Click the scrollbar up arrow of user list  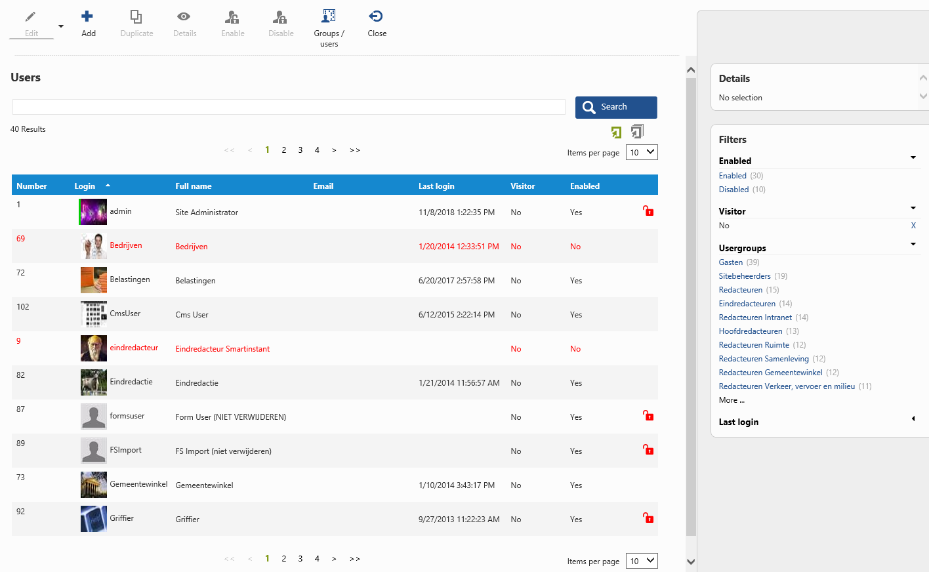[x=691, y=70]
